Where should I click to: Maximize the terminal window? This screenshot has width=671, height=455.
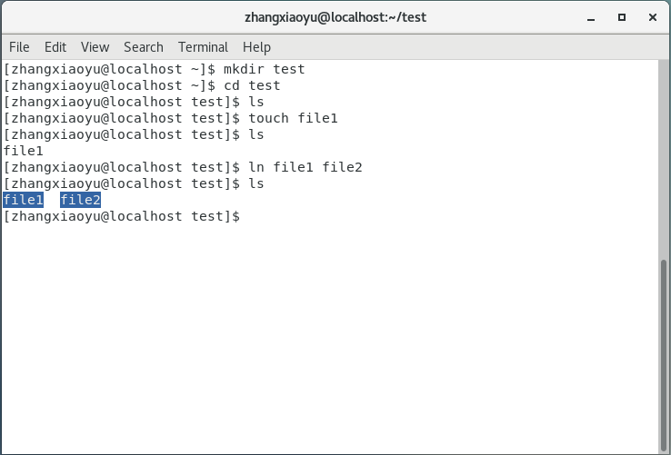[622, 17]
